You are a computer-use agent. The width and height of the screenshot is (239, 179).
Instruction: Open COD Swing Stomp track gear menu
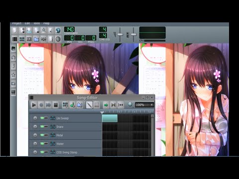(35, 152)
